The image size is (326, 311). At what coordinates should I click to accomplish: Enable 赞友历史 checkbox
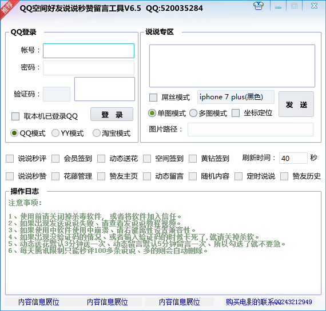(x=284, y=176)
